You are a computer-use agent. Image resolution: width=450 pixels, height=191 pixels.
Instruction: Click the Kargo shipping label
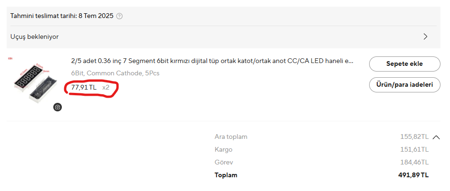point(223,149)
